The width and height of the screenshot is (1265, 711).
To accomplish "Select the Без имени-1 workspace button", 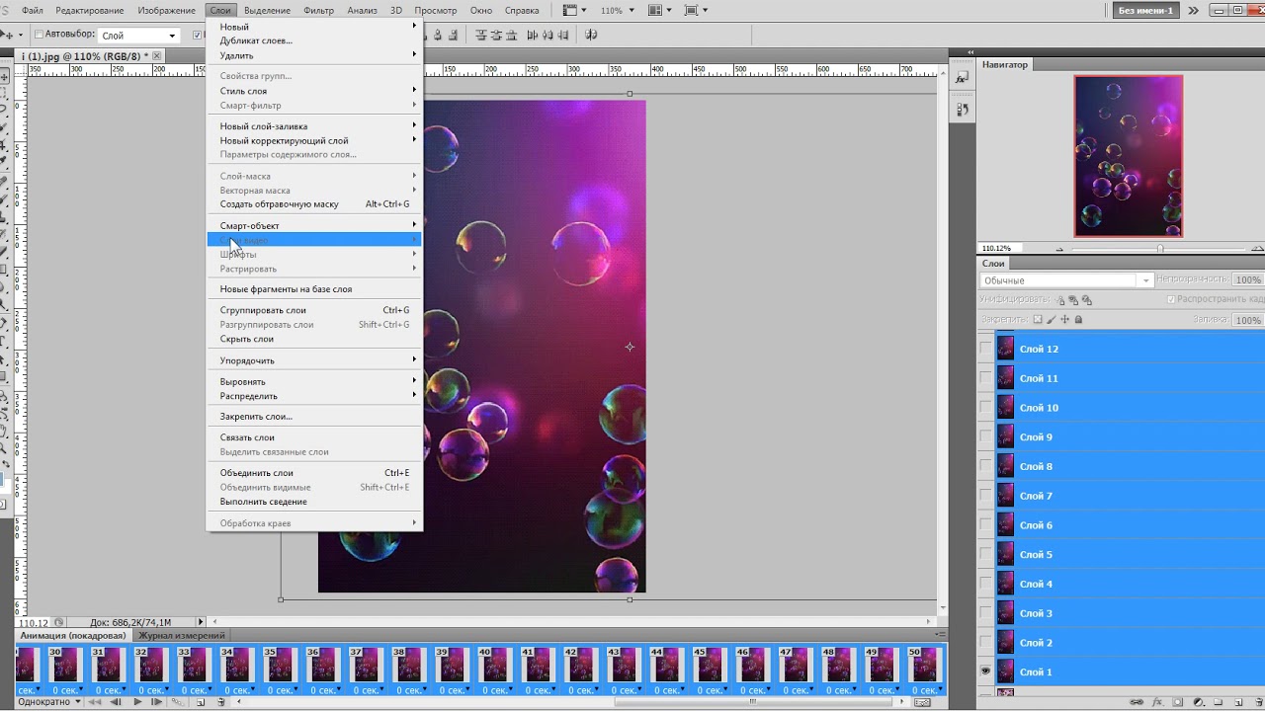I will point(1145,11).
